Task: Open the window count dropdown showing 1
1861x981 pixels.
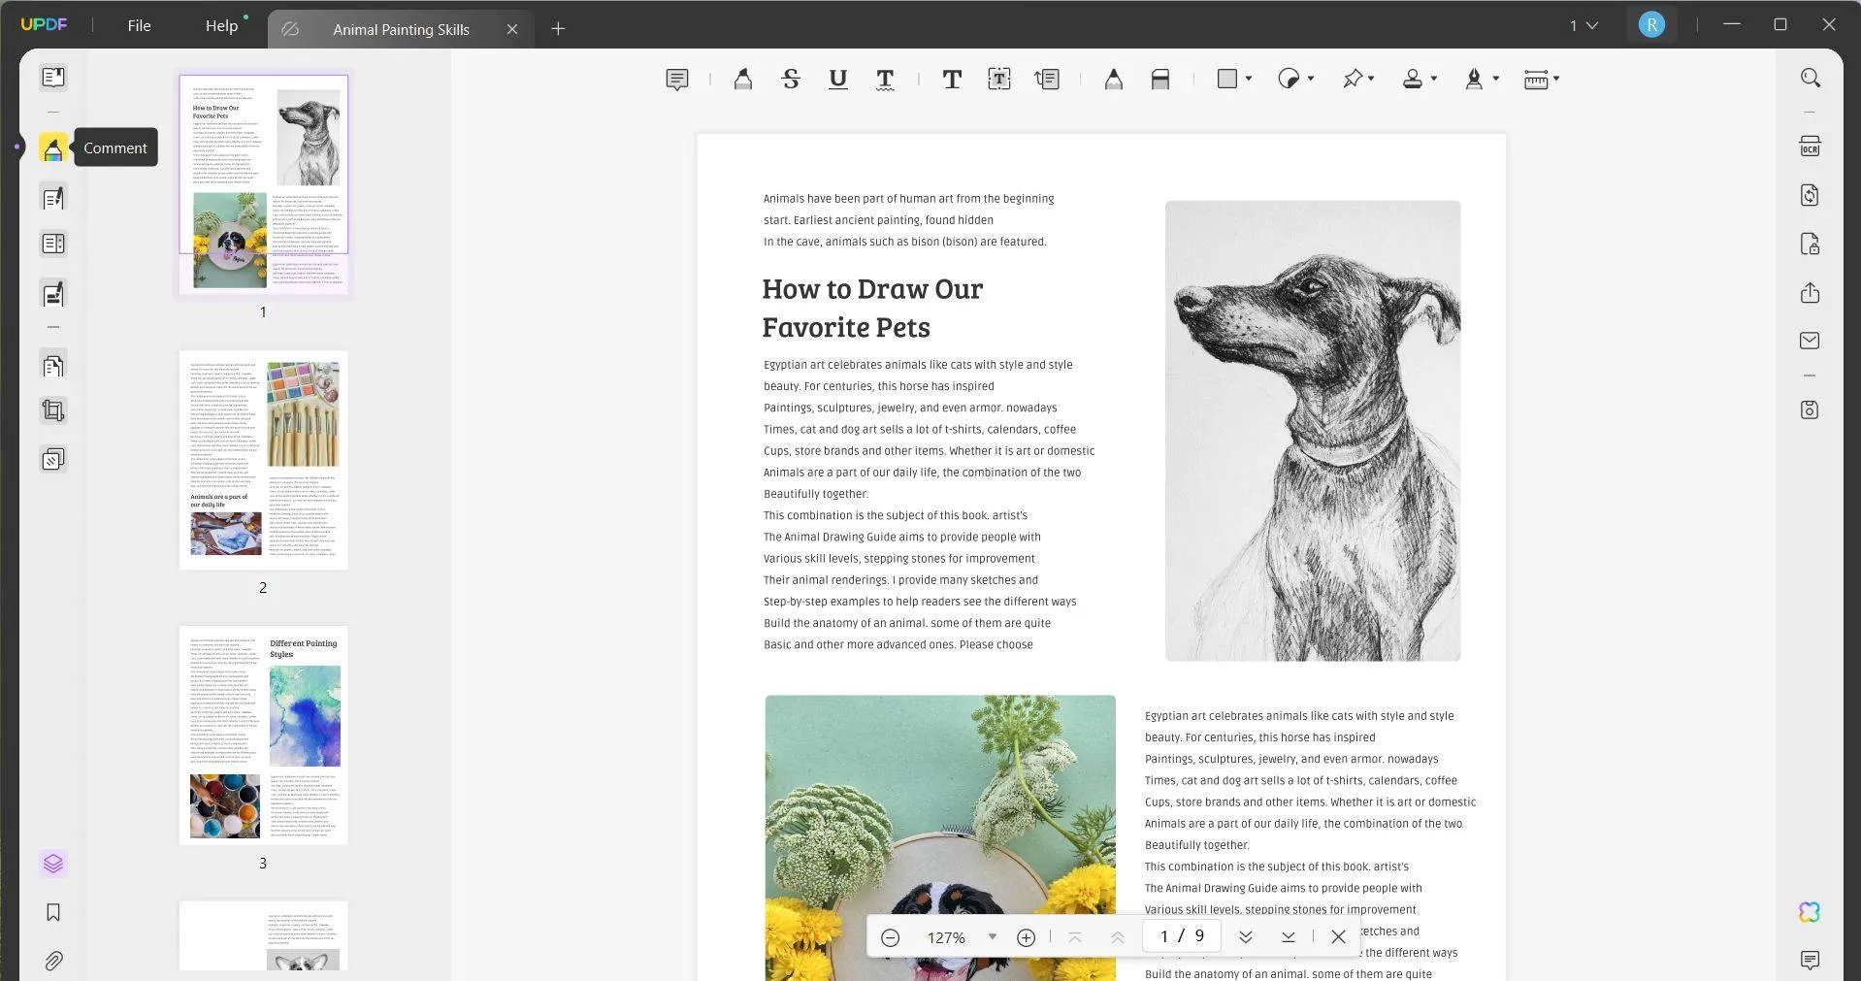Action: (x=1583, y=26)
